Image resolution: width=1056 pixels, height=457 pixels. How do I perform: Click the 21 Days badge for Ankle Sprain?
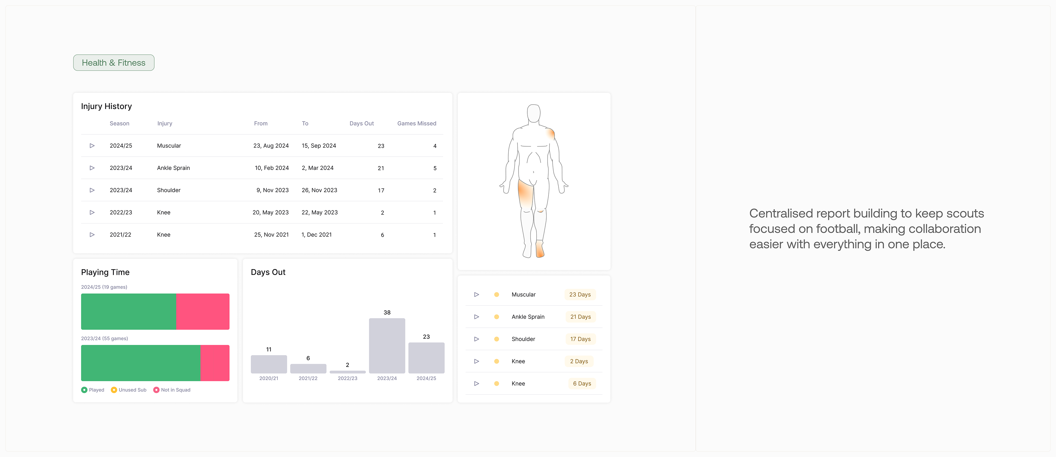[581, 317]
